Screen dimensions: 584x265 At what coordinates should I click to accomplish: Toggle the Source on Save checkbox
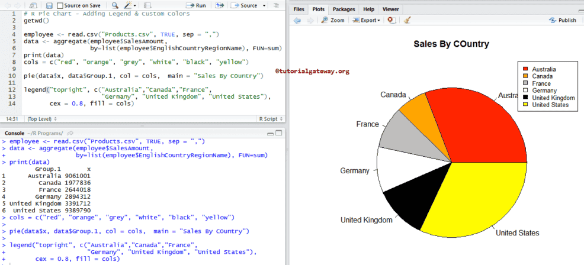pos(60,5)
